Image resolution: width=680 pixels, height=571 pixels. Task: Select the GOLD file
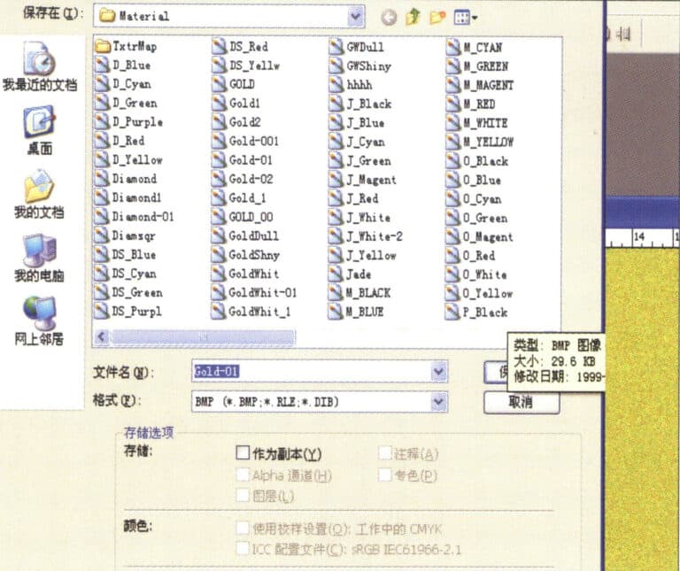pos(234,84)
